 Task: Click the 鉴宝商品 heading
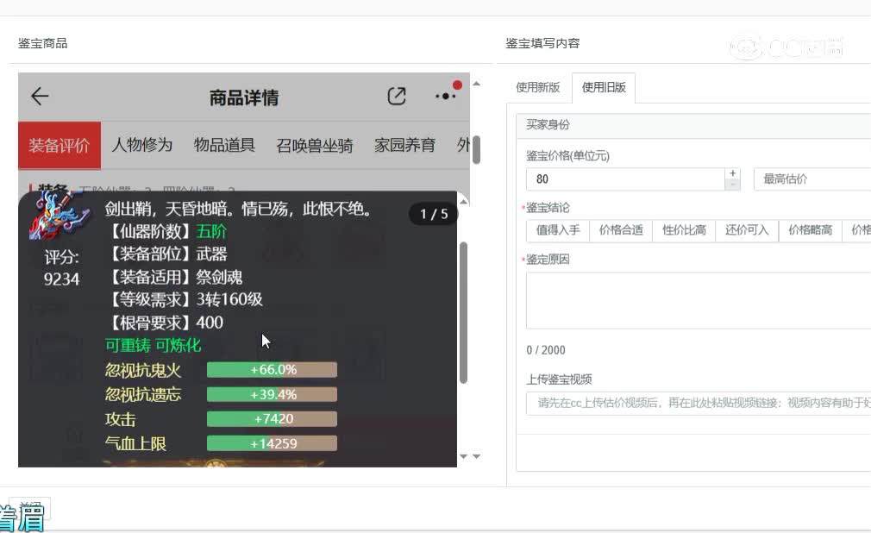[43, 43]
